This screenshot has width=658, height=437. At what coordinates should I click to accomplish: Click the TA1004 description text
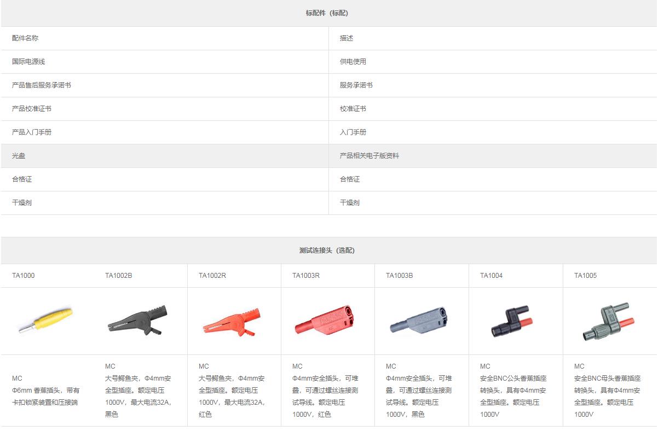[513, 391]
